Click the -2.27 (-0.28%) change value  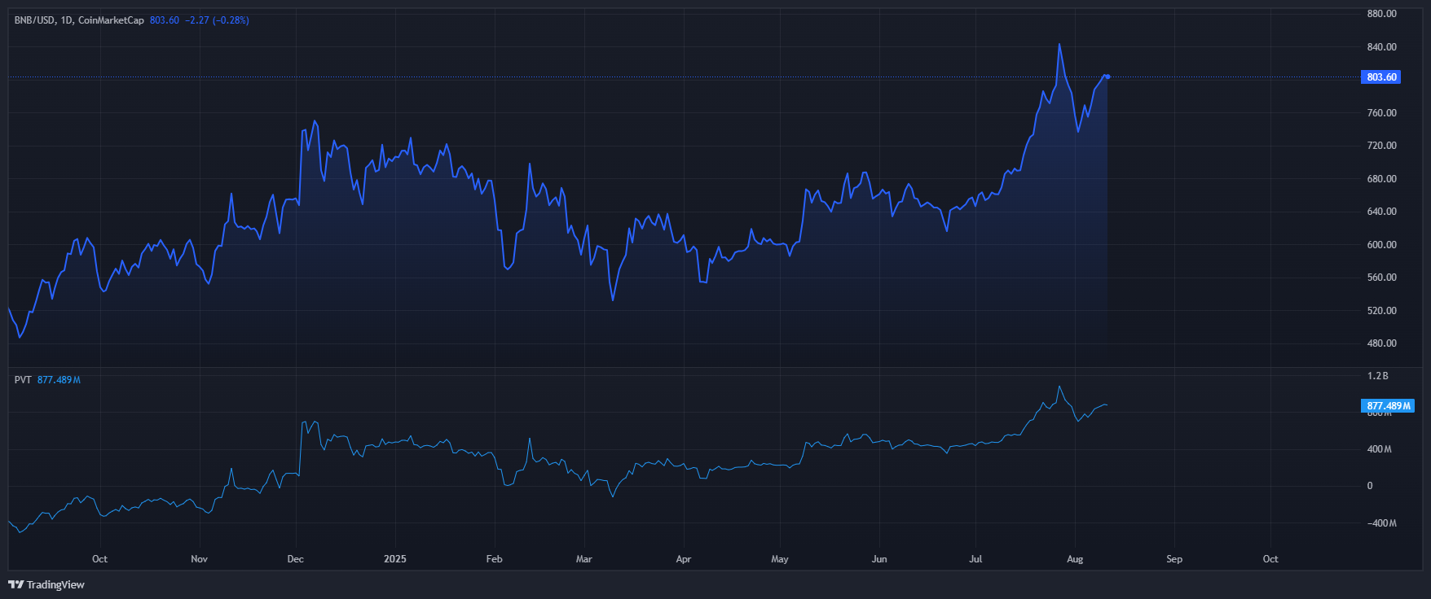click(x=218, y=20)
